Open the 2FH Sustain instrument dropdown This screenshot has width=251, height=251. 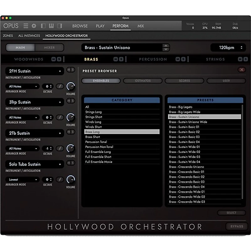click(x=35, y=71)
